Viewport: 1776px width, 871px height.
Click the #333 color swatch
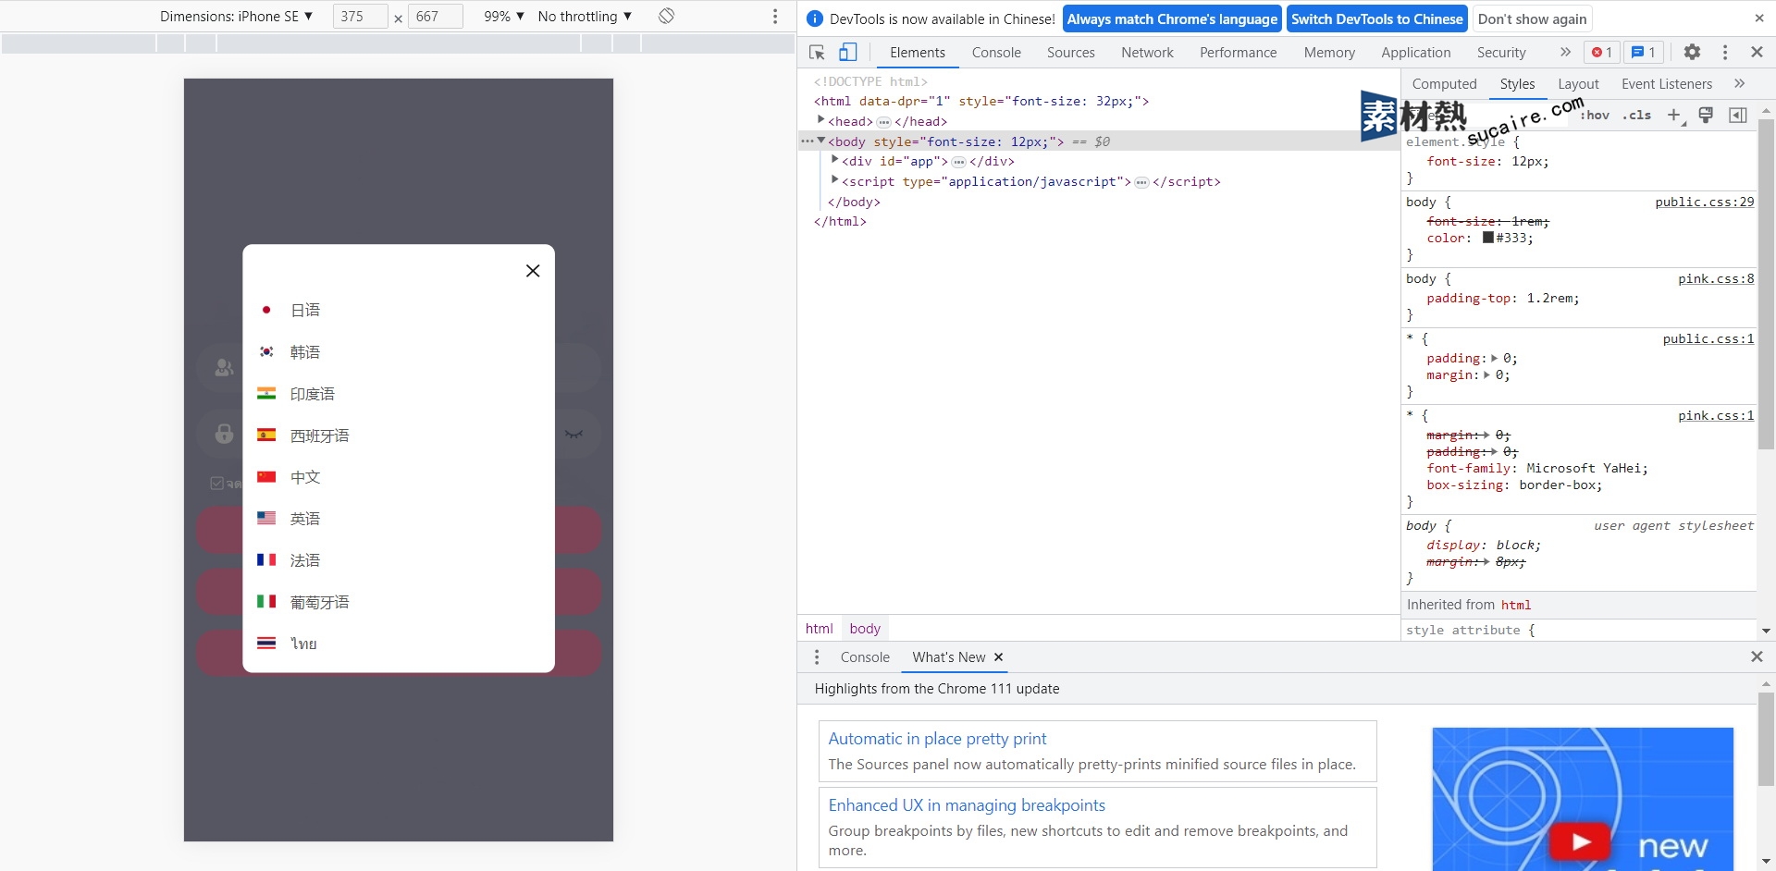(x=1488, y=238)
